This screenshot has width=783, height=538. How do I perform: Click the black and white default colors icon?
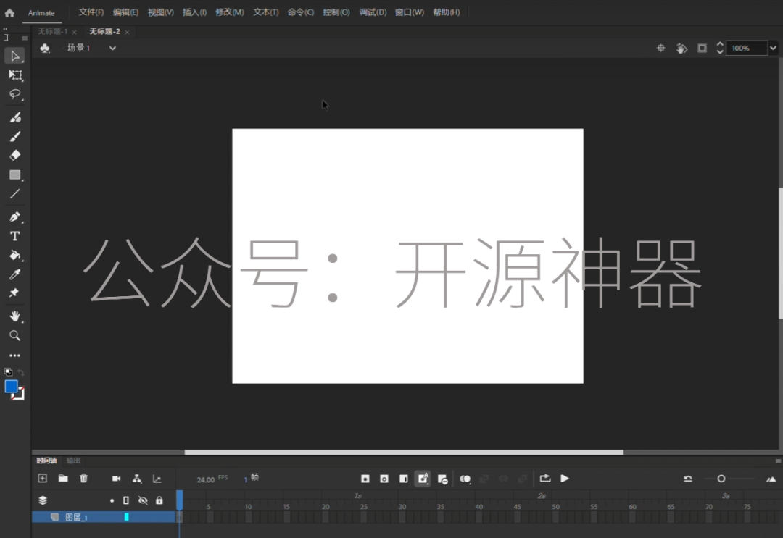[x=8, y=372]
